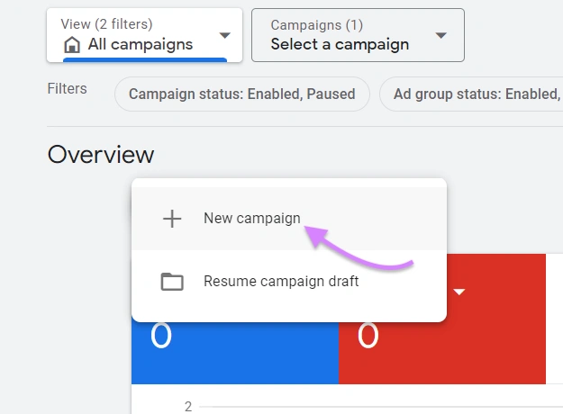This screenshot has width=563, height=414.
Task: Click the All campaigns view label
Action: [141, 44]
